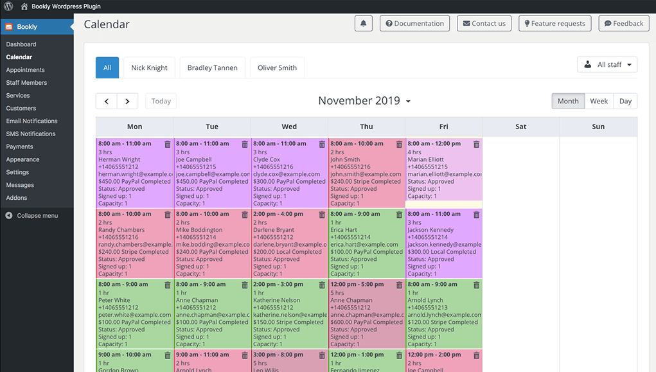This screenshot has width=656, height=372.
Task: Open Erica Hart's green appointment block
Action: (366, 244)
